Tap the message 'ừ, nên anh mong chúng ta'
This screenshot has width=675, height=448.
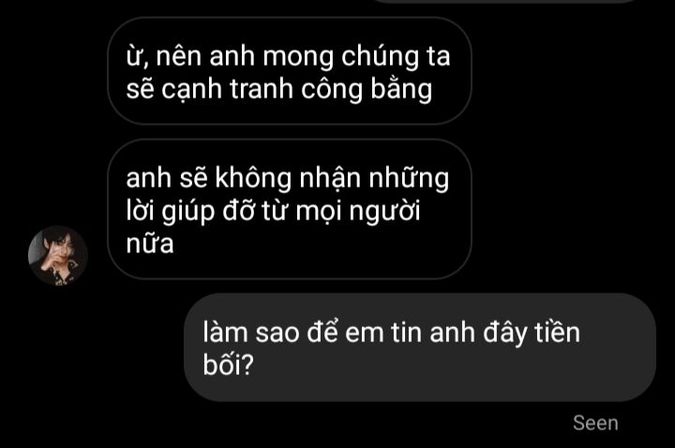pyautogui.click(x=290, y=71)
